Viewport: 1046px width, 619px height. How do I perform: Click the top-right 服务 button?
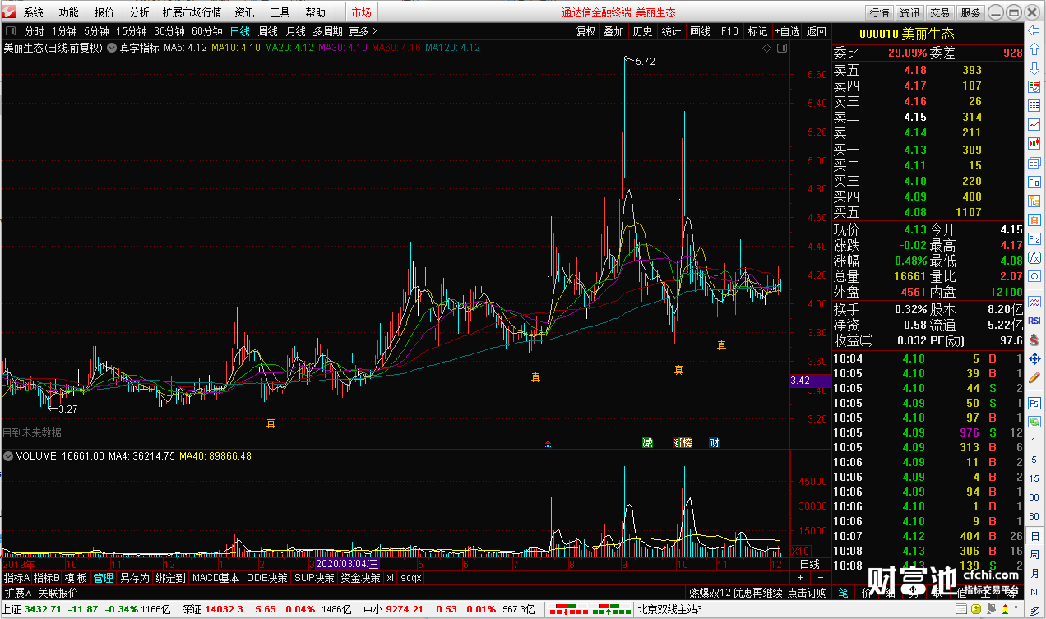pos(970,12)
